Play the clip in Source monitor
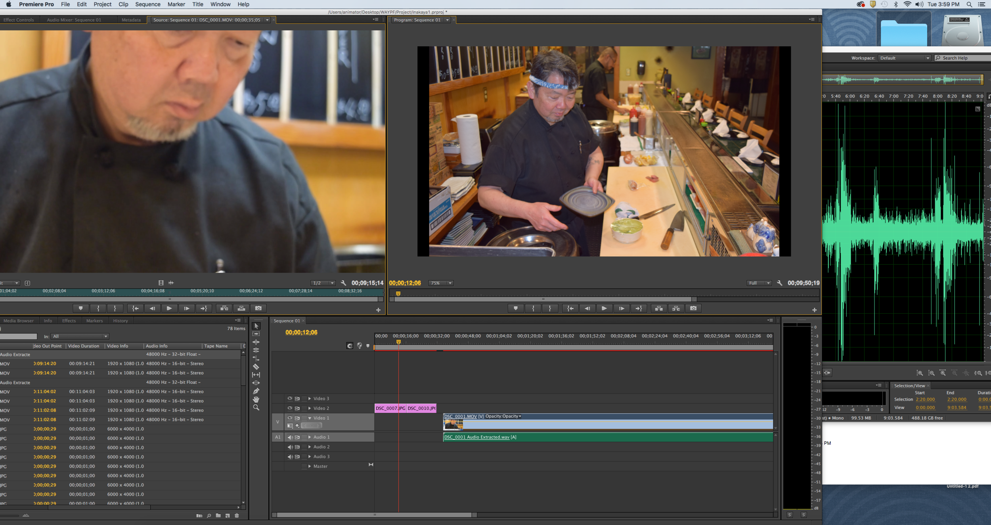The image size is (991, 525). pos(169,308)
